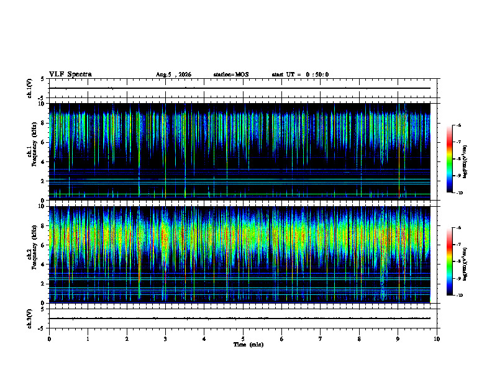Select the ch.2 "Frequency (kHz)" axis label

35,247
